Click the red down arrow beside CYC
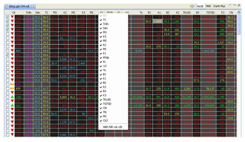245x142 pixels. click(x=12, y=130)
